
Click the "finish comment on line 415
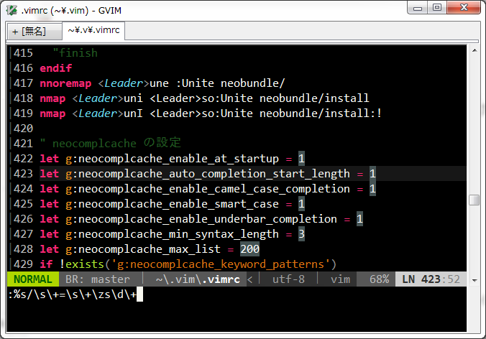75,53
